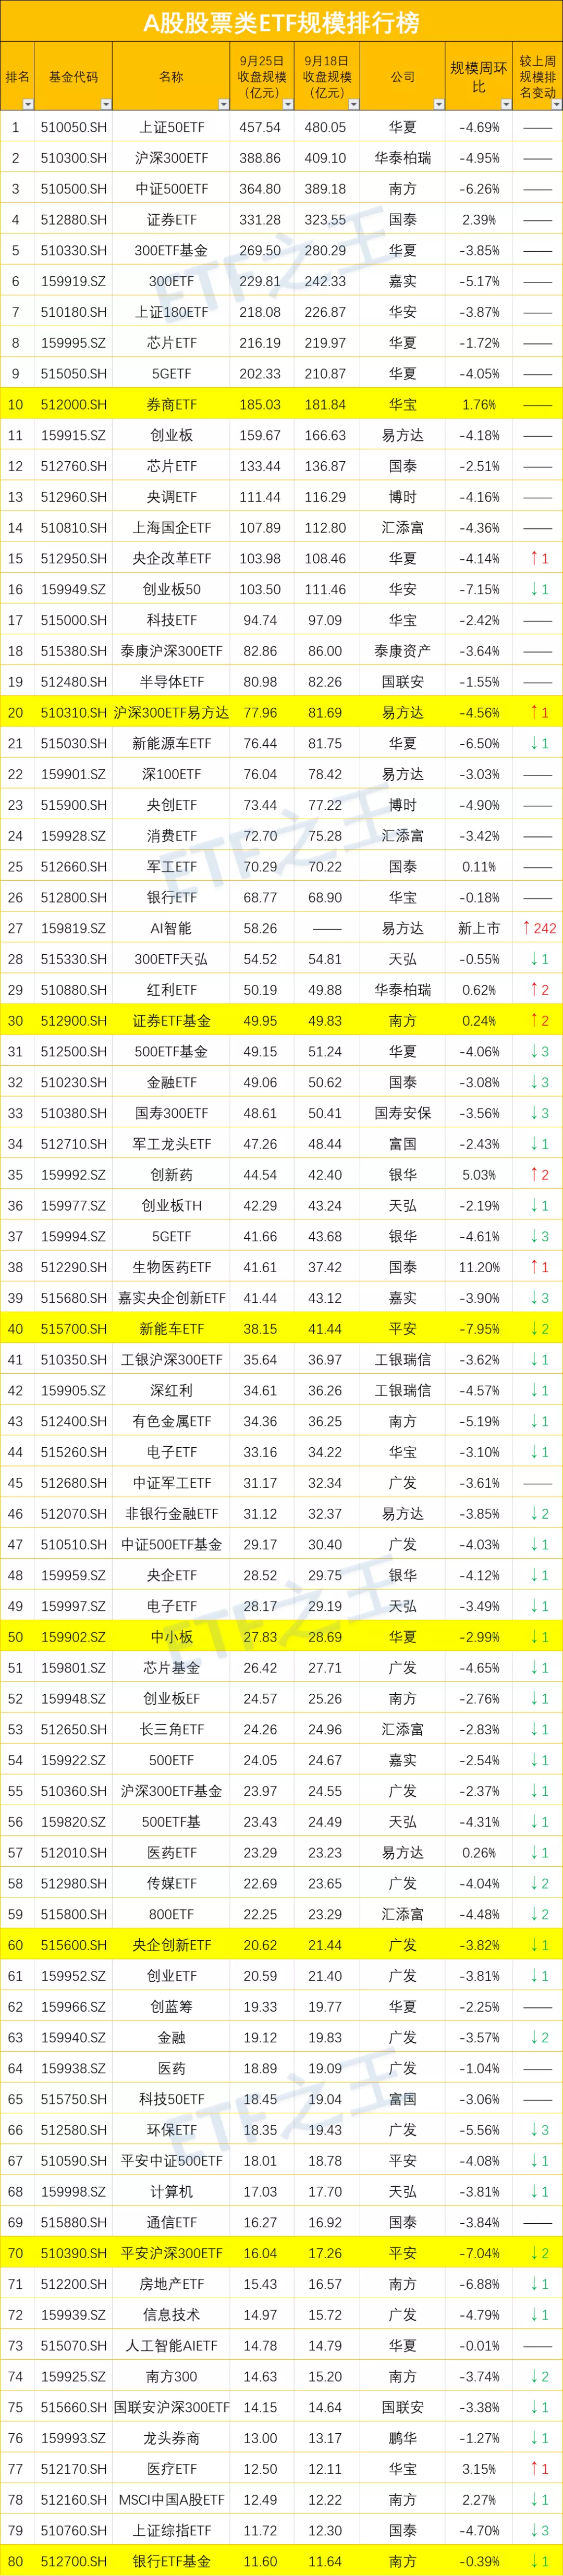Screen dimensions: 563x2576
Task: Select the 有色金属ETF name cell
Action: (171, 1421)
